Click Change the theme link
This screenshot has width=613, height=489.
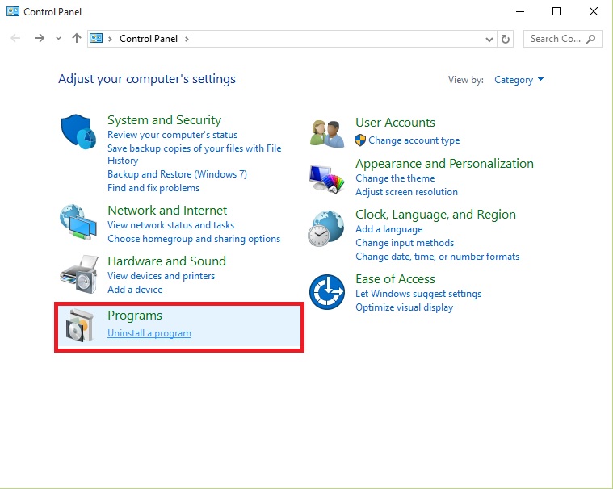click(x=395, y=178)
